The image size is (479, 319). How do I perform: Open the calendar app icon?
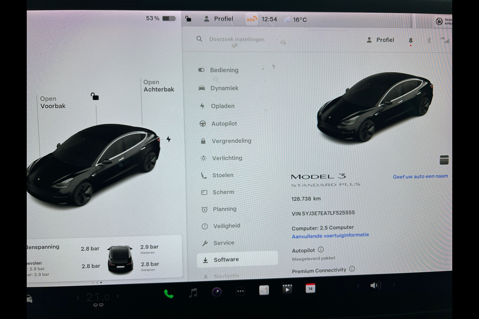coord(310,288)
